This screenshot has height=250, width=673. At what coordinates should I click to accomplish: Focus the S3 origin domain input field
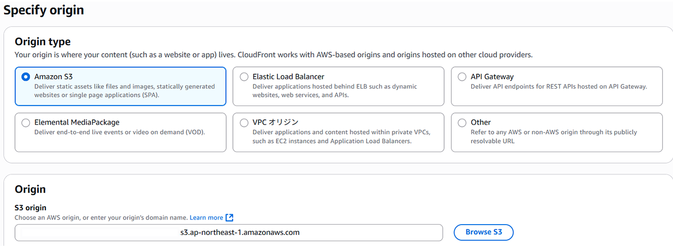pos(228,232)
